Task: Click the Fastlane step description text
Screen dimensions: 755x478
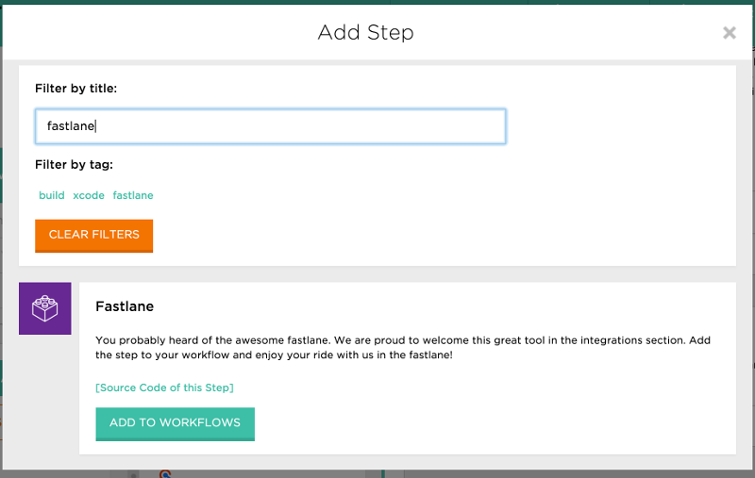Action: click(403, 348)
